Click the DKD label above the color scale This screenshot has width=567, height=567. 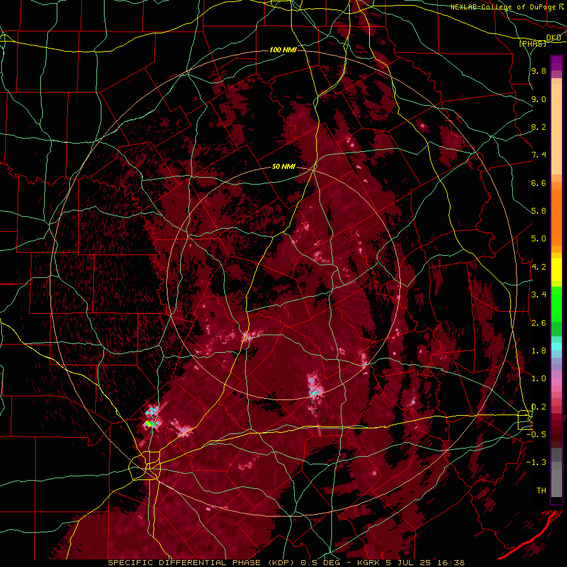click(553, 38)
